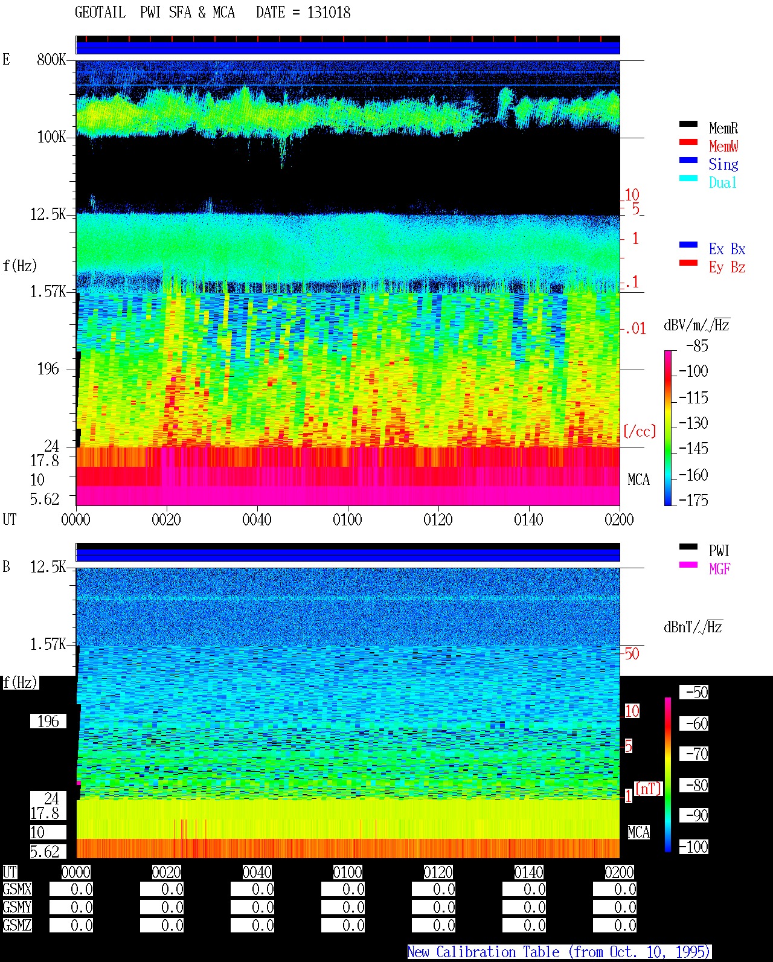The image size is (773, 962).
Task: Click the New Calibration Table link
Action: click(559, 952)
